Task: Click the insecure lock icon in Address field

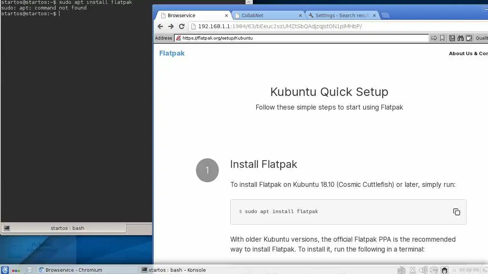Action: (x=178, y=38)
